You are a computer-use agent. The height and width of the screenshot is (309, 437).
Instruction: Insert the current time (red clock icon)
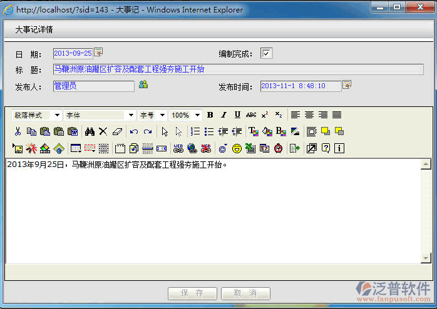pyautogui.click(x=278, y=148)
